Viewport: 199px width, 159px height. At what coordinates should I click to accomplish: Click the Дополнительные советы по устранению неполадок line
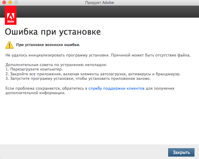pos(56,65)
